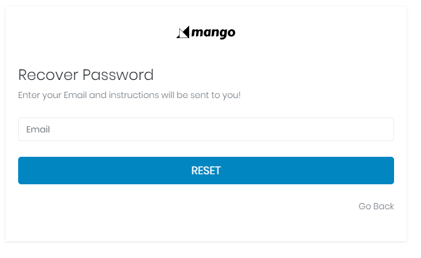Image resolution: width=421 pixels, height=258 pixels.
Task: Click the "Recover Password" title text
Action: click(86, 75)
